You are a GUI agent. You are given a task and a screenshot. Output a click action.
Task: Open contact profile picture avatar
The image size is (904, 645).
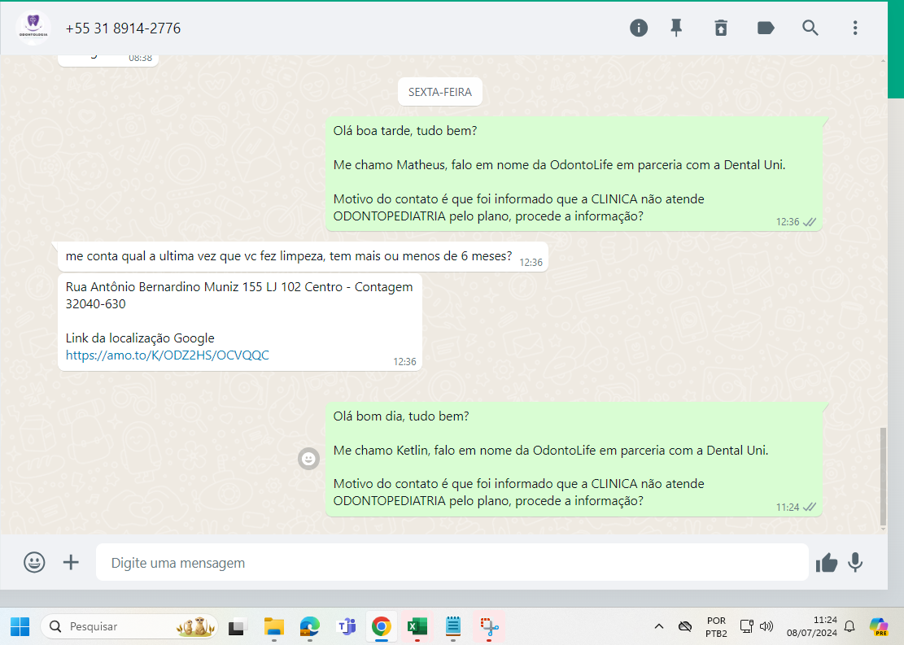33,28
